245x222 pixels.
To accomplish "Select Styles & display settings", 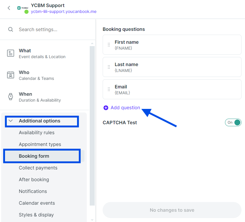I will click(x=36, y=215).
